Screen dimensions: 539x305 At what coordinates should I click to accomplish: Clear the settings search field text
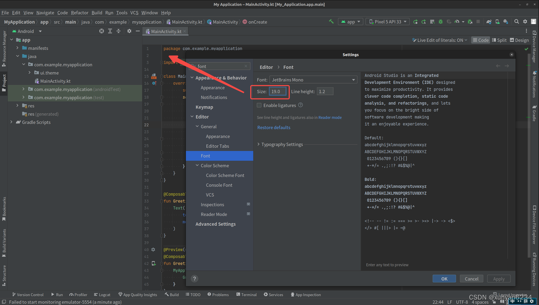(246, 66)
